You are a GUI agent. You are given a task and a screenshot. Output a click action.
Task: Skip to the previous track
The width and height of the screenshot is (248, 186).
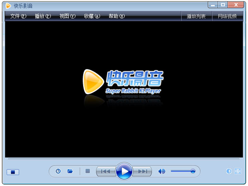pyautogui.click(x=106, y=171)
